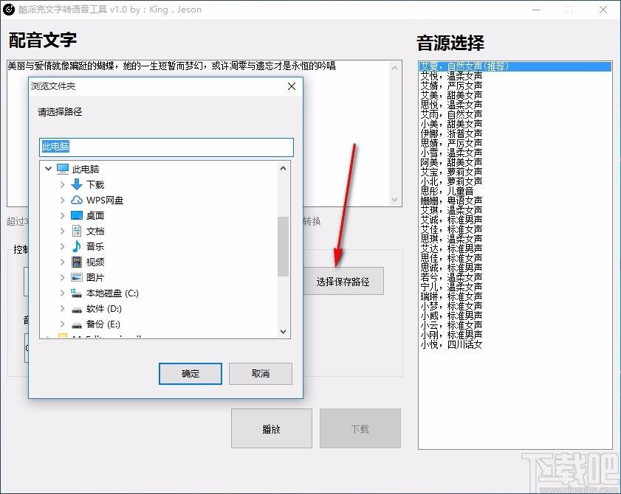Select voice 思悦，温柔女声
The image size is (621, 494).
tap(451, 105)
